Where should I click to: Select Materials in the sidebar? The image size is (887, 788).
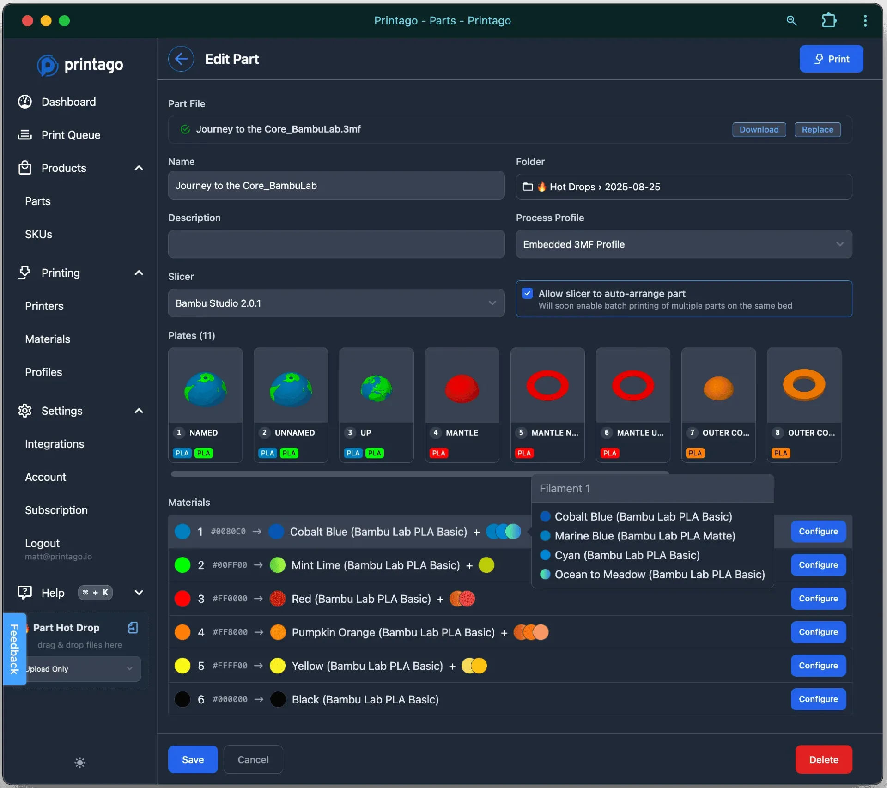47,339
